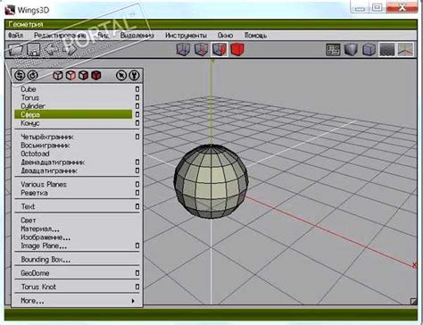The height and width of the screenshot is (325, 423).
Task: Select the face selection mode cube icon
Action: click(x=220, y=49)
